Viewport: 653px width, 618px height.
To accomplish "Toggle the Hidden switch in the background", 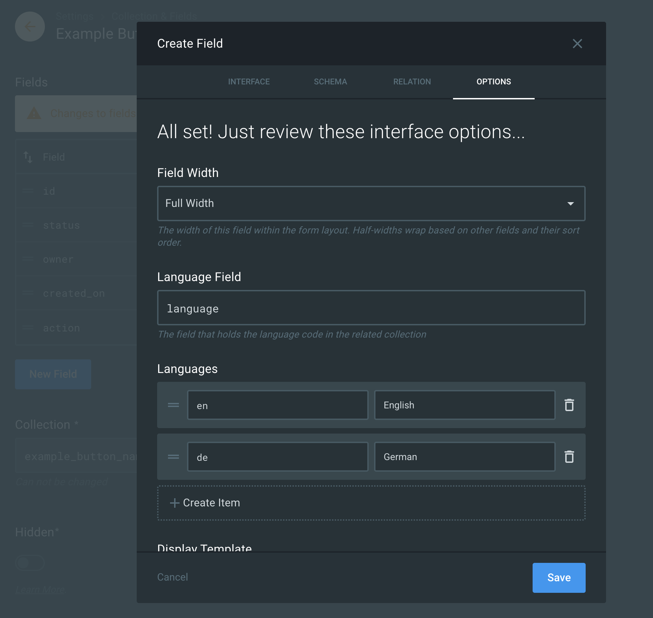I will click(x=30, y=563).
